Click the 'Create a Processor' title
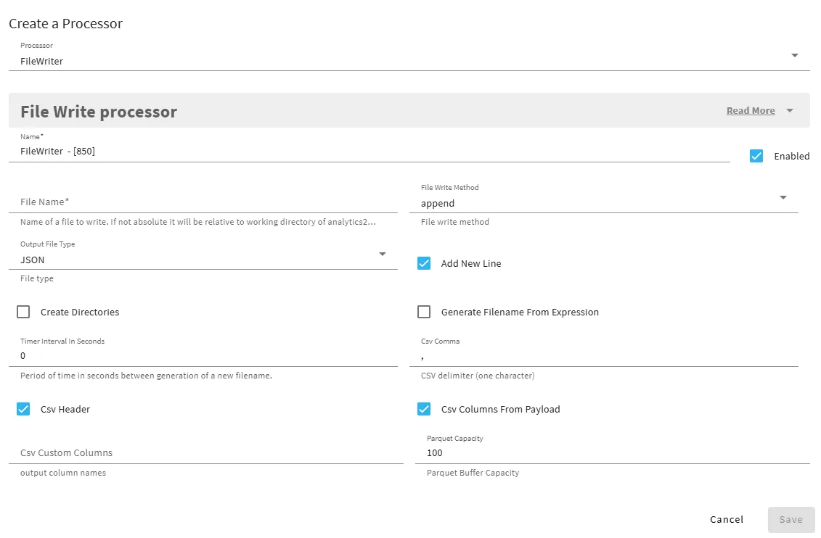 tap(65, 23)
